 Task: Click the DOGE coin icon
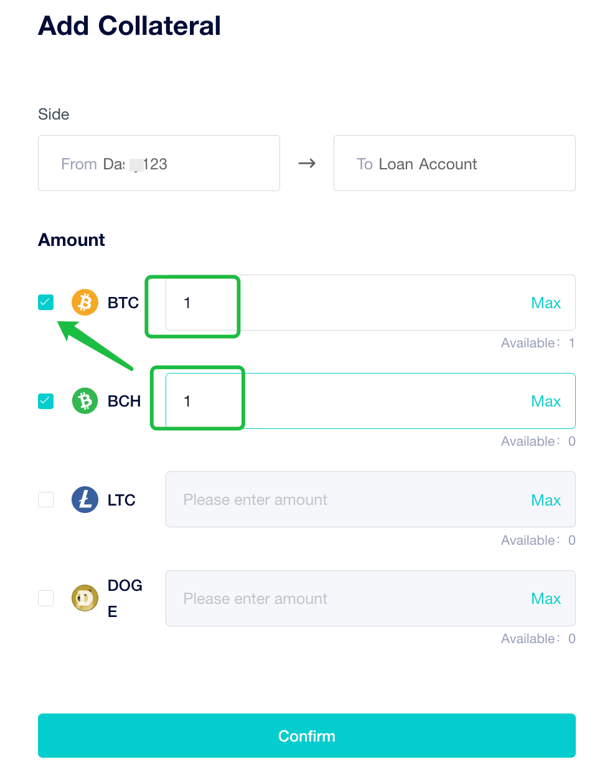(85, 598)
